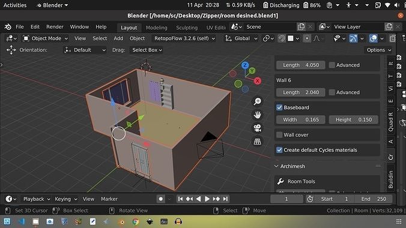Toggle proportional editing icon

(307, 38)
